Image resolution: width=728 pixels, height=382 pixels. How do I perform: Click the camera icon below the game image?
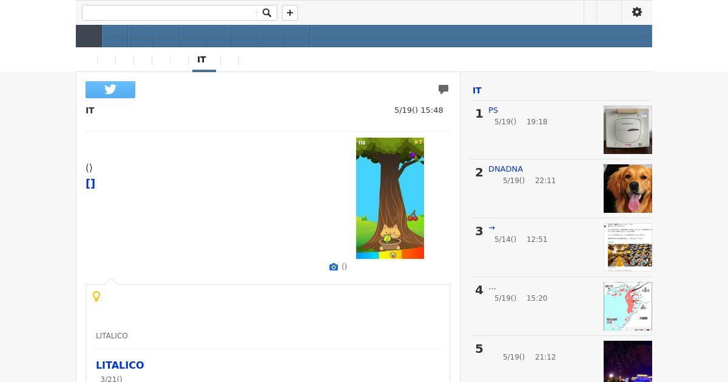click(334, 267)
